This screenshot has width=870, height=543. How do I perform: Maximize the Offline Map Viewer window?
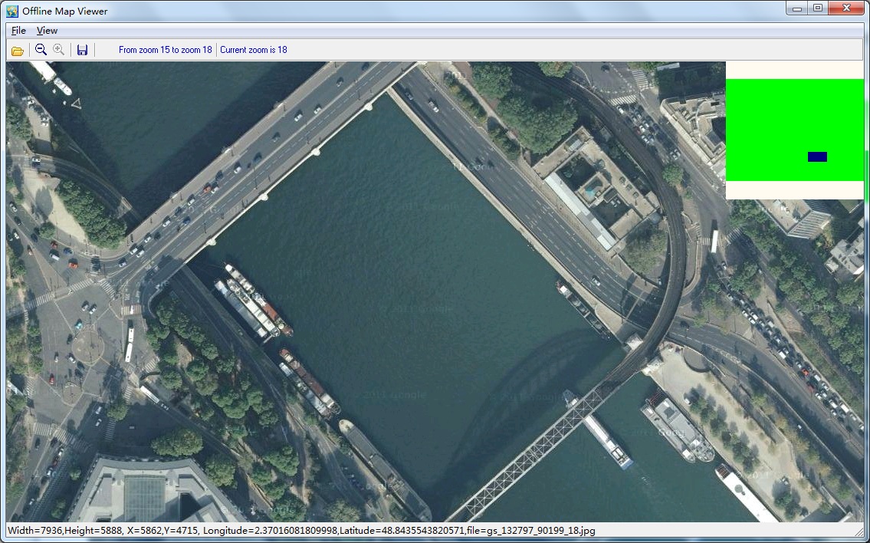[818, 8]
